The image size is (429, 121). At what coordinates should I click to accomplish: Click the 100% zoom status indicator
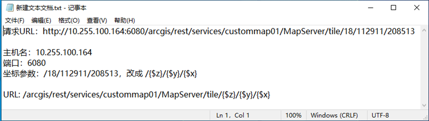click(x=293, y=115)
